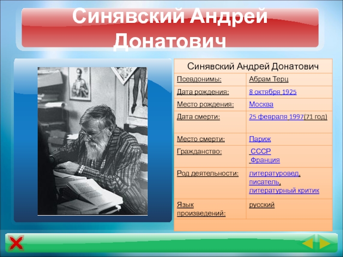Click the red title banner 'Синявский Андрей Донатович'
343x257 pixels.
pyautogui.click(x=170, y=28)
